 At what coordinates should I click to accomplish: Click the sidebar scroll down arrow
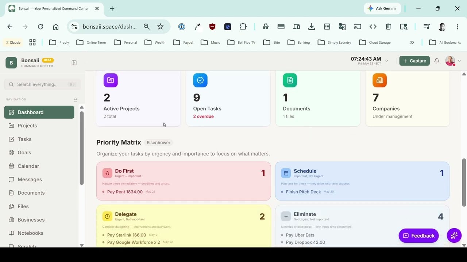(82, 245)
